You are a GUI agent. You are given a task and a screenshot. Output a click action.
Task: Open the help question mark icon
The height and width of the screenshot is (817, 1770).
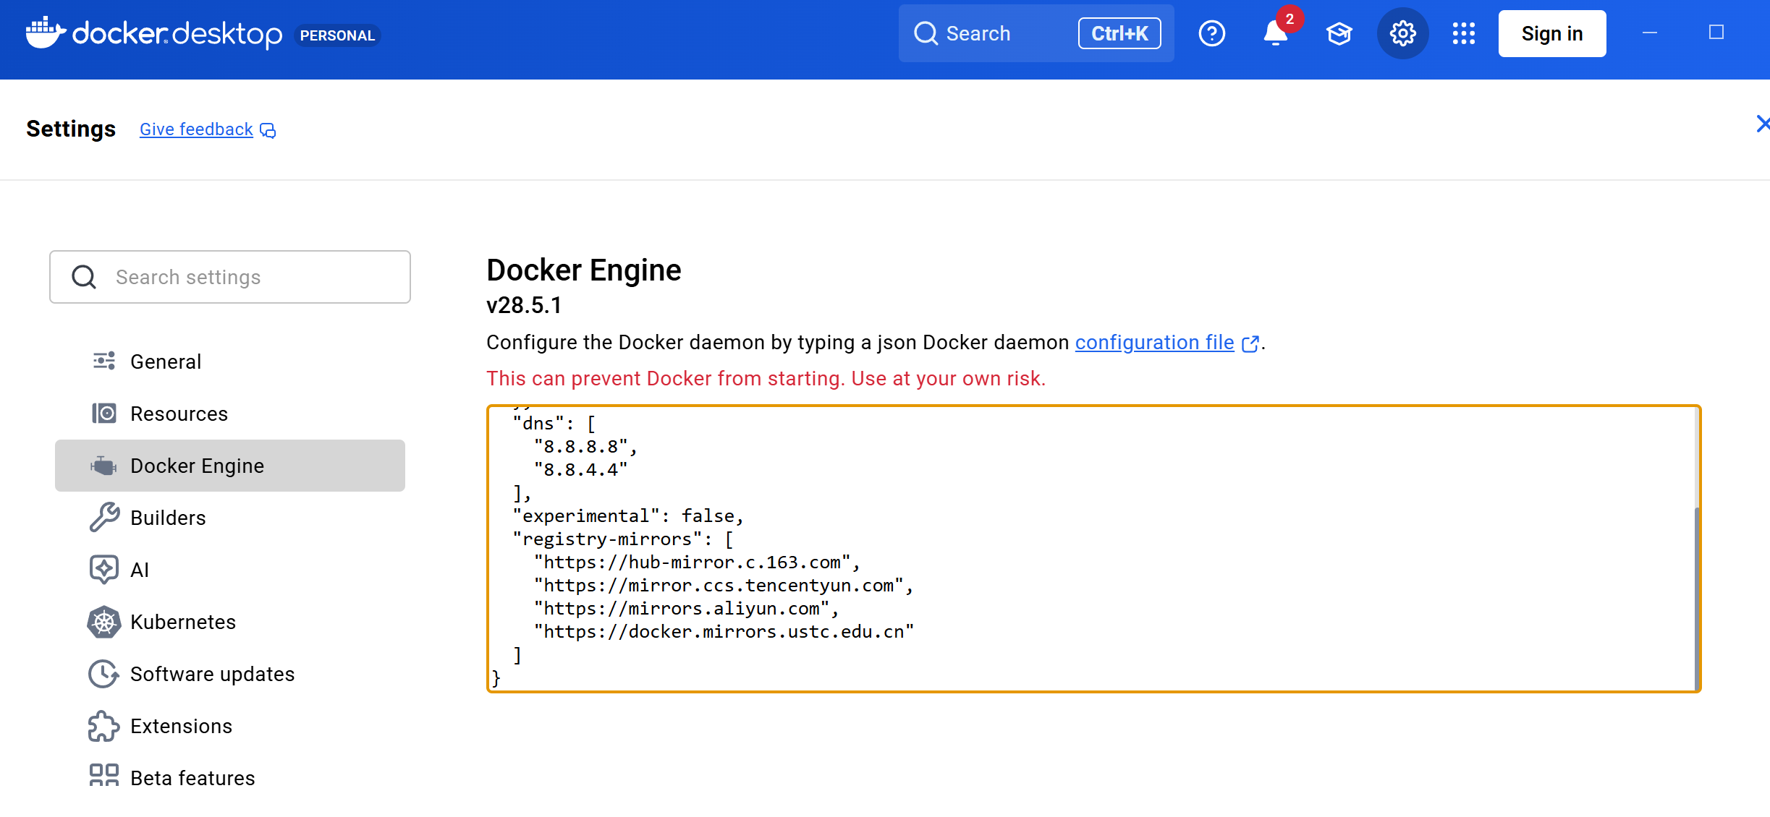point(1212,33)
